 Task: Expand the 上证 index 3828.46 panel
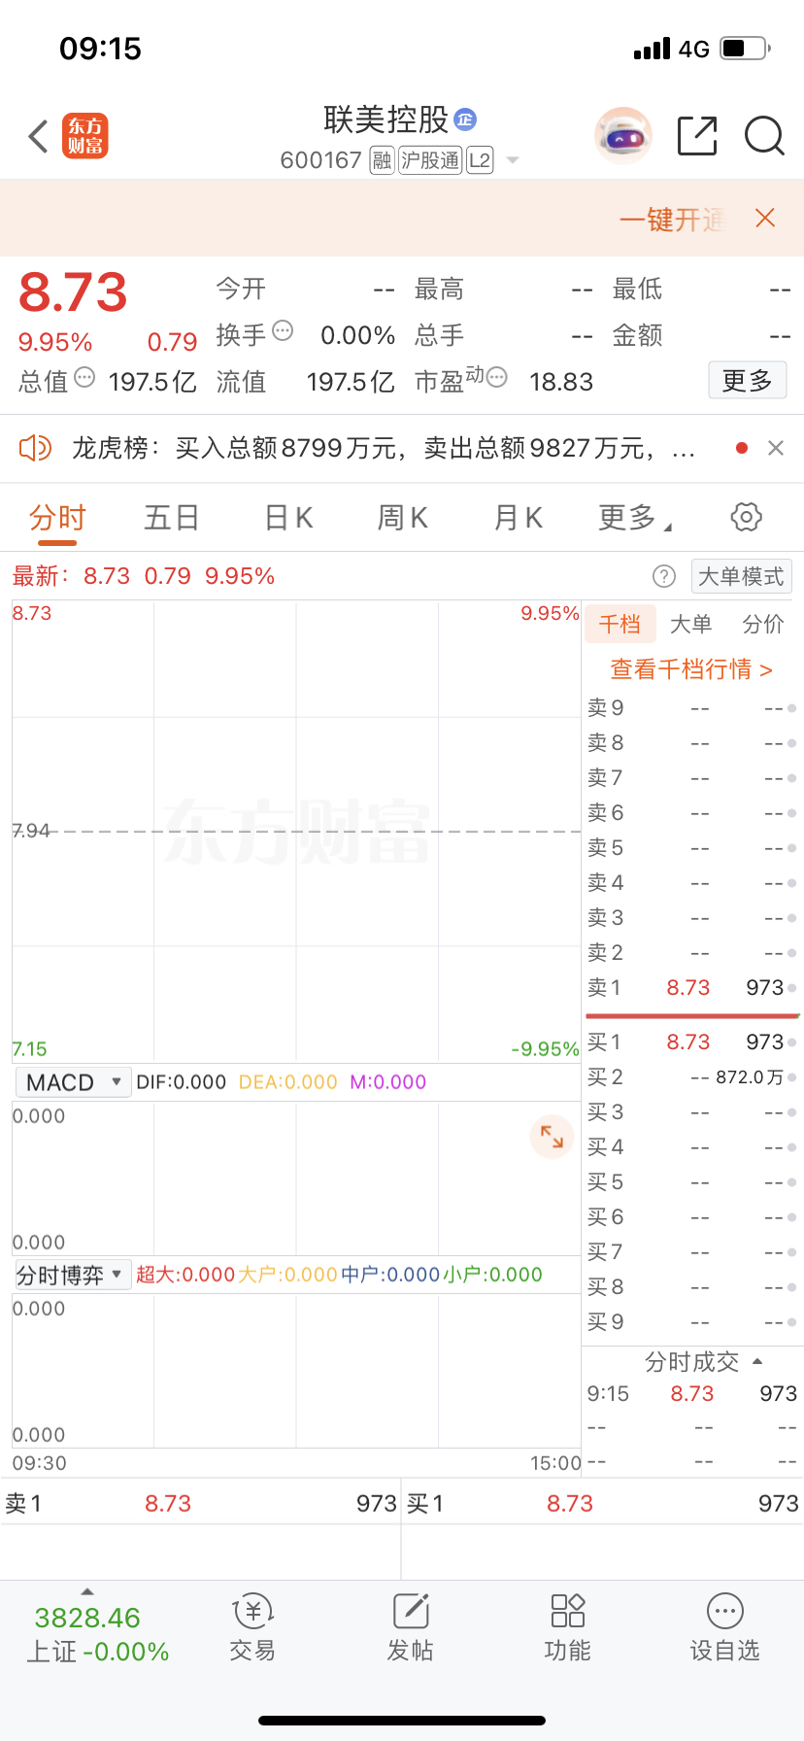pyautogui.click(x=97, y=1632)
